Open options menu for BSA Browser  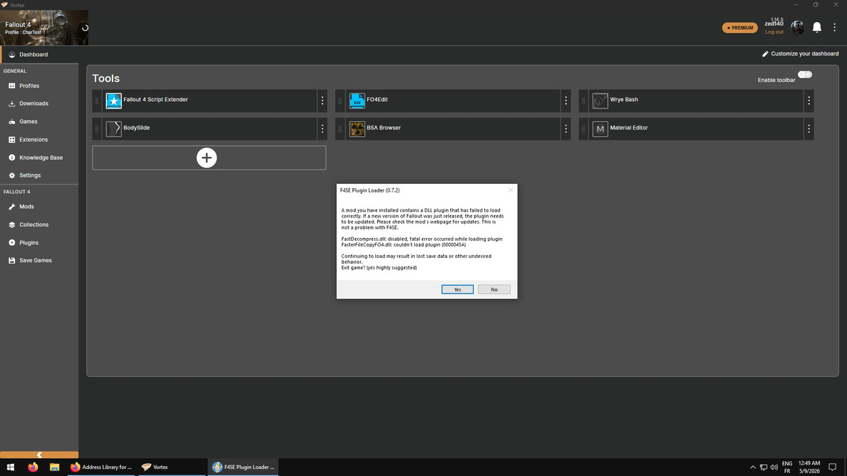[566, 129]
